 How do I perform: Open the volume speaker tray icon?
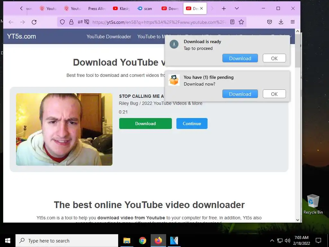(x=288, y=241)
